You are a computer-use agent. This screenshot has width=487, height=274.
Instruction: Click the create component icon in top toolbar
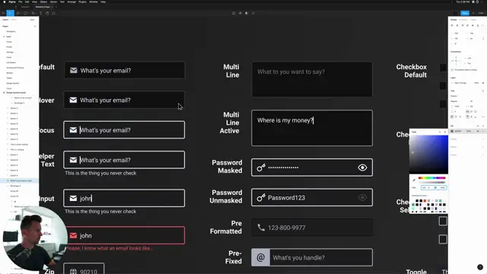pos(240,14)
